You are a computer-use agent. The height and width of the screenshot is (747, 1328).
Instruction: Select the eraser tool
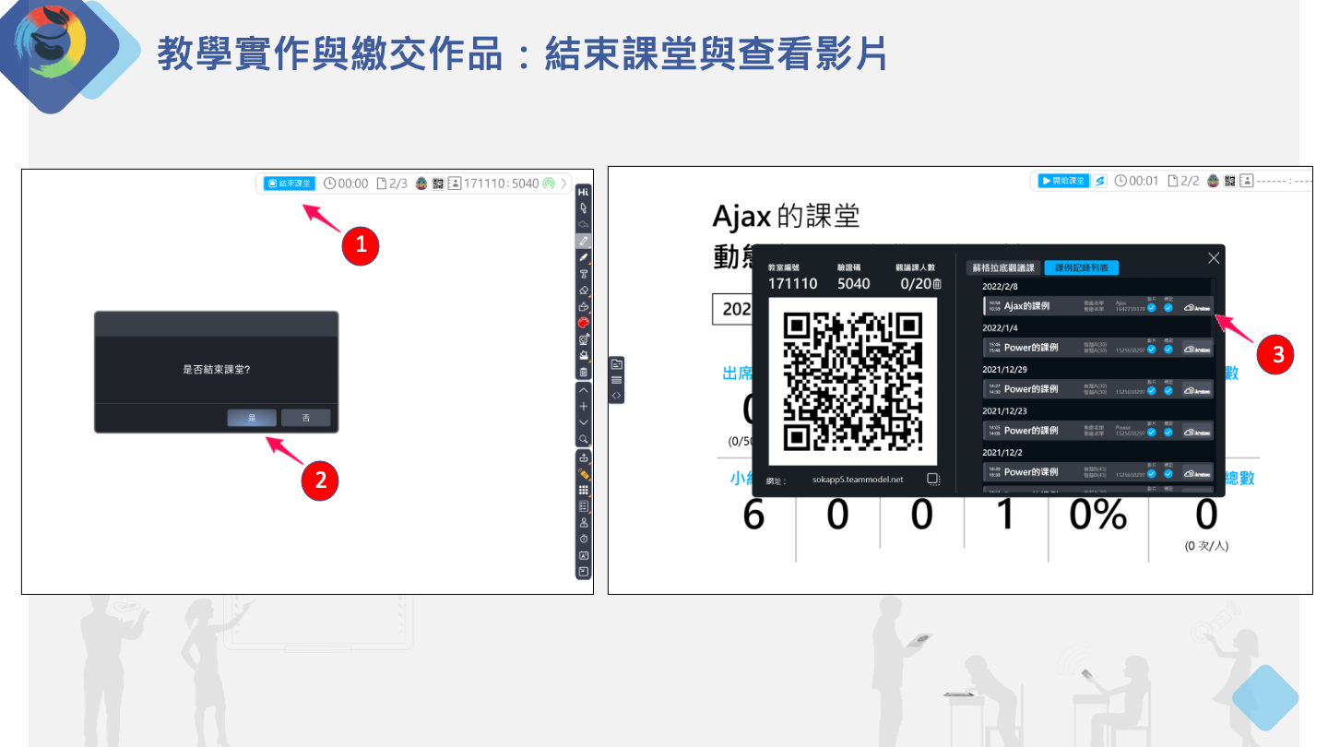(583, 291)
